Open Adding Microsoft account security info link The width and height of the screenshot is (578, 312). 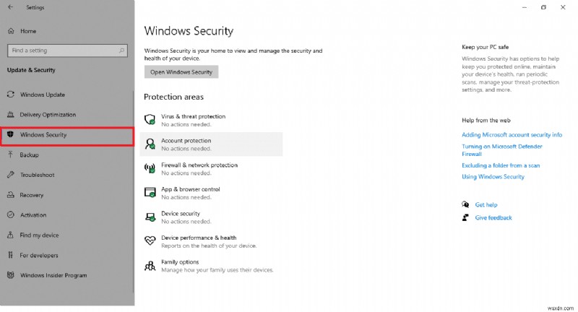point(512,135)
